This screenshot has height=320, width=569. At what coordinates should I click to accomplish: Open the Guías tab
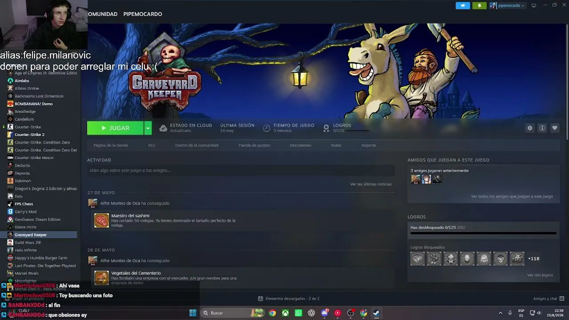coord(336,145)
